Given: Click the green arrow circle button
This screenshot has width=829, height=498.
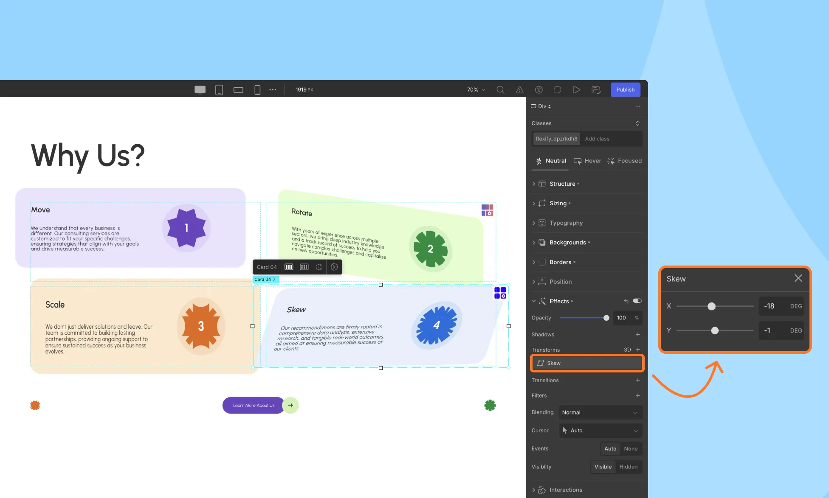Looking at the screenshot, I should click(290, 405).
